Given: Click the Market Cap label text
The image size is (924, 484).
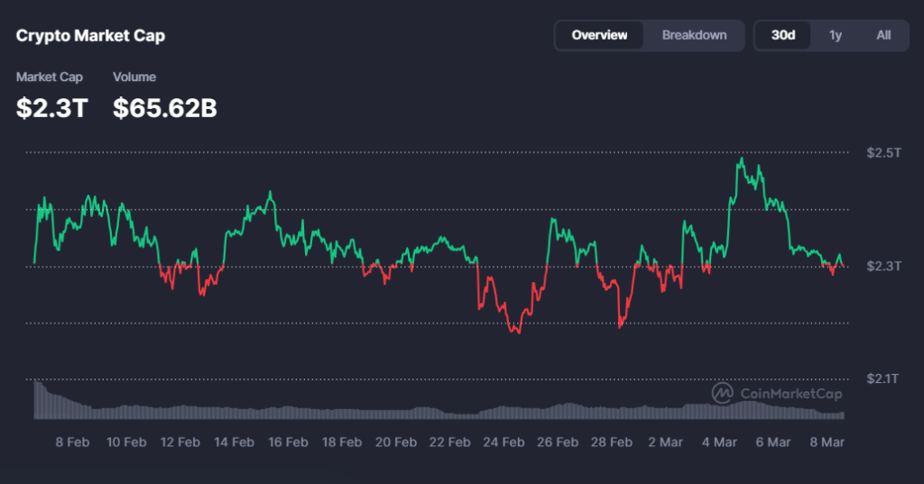Looking at the screenshot, I should (x=50, y=78).
